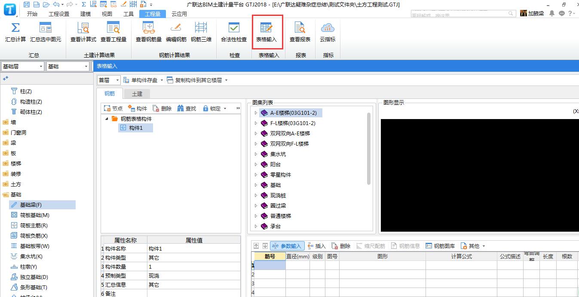This screenshot has height=297, width=579.
Task: Click 插入 in the rebar table toolbar
Action: point(317,246)
